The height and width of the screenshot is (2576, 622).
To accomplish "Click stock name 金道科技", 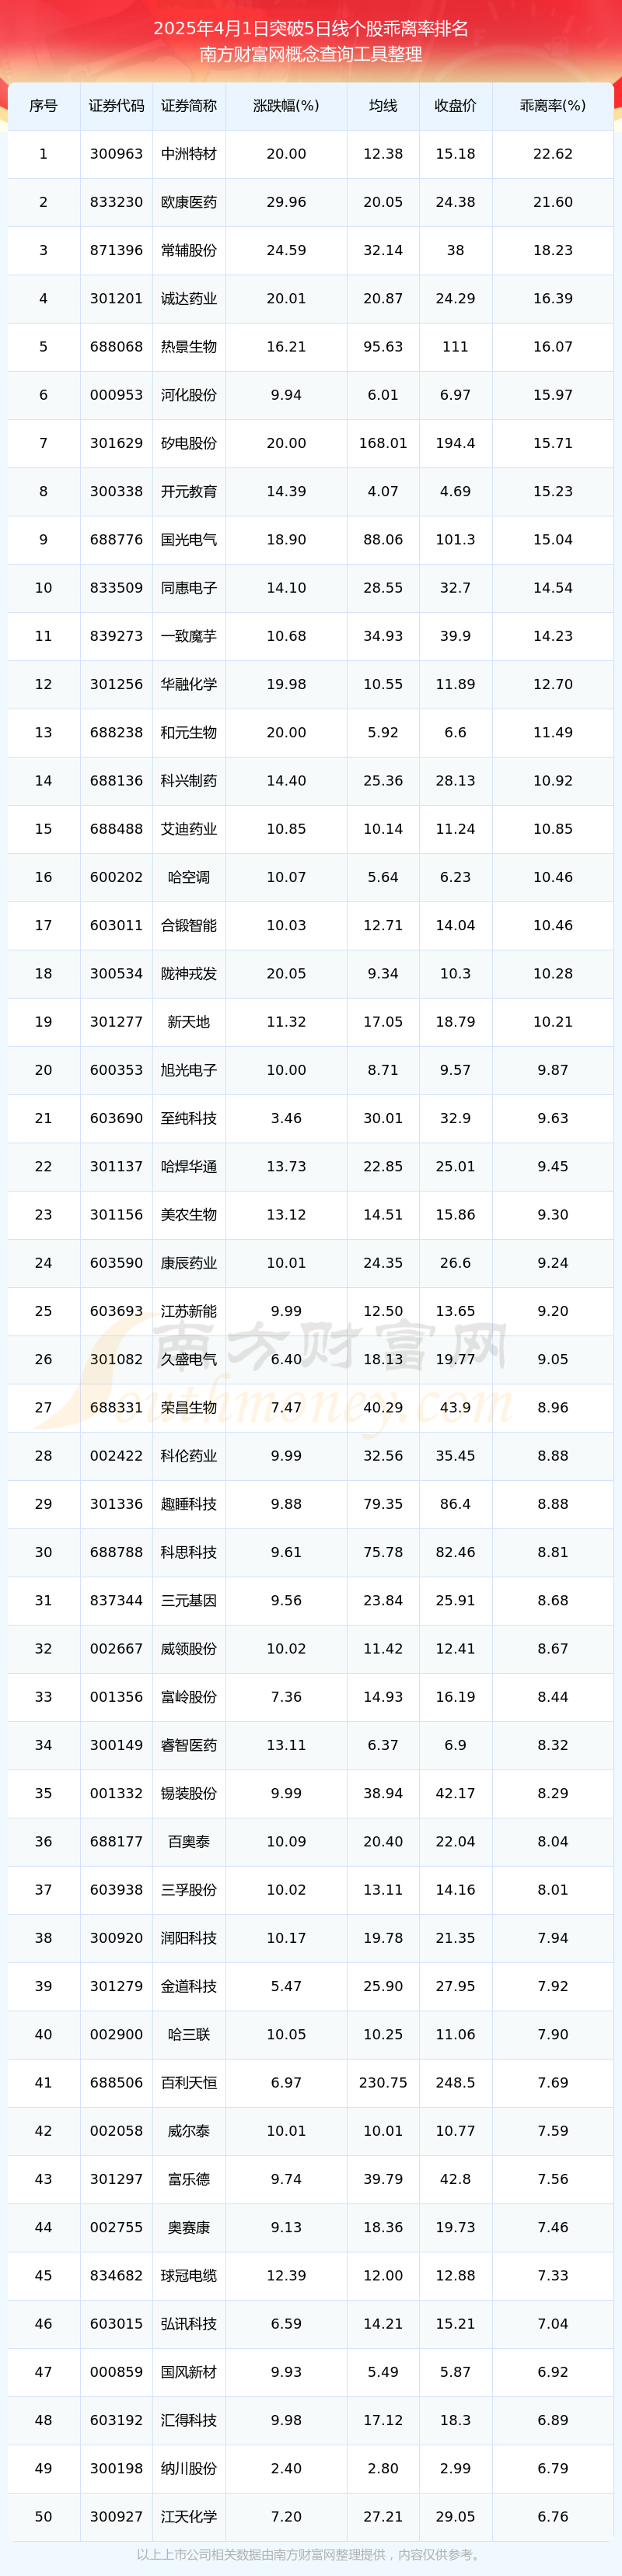I will [x=189, y=1987].
